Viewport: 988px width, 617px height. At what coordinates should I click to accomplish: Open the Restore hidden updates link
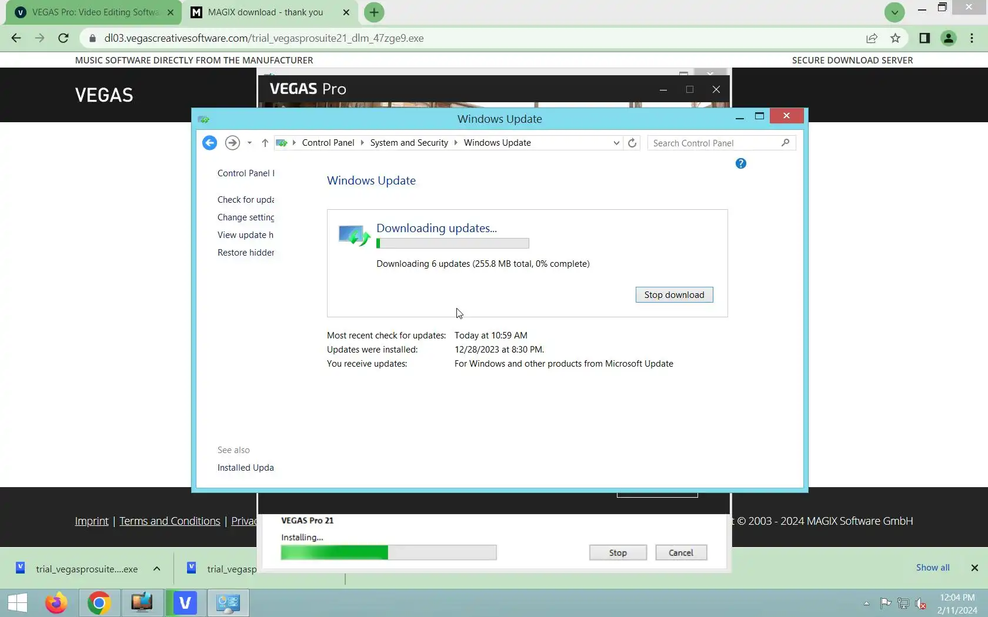click(246, 253)
